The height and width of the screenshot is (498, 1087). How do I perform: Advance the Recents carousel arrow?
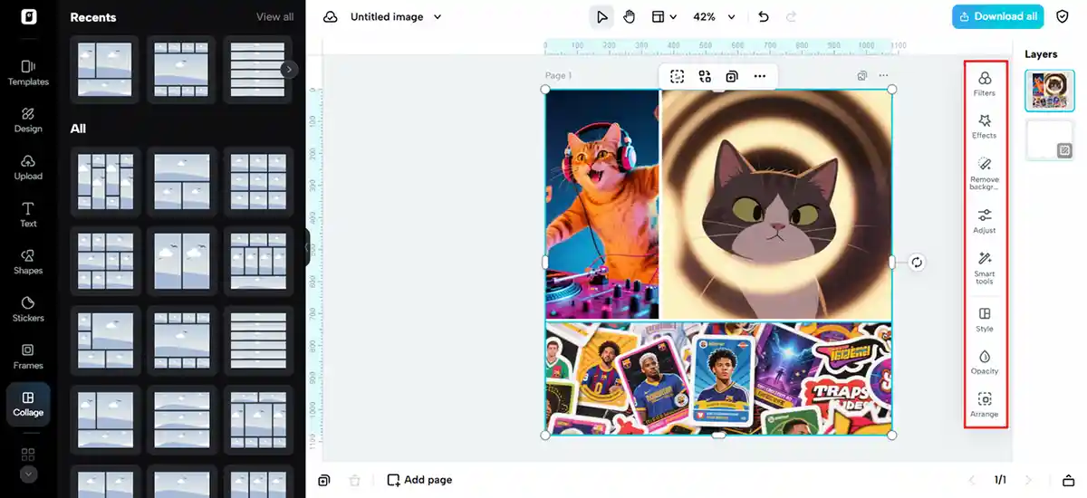coord(289,69)
